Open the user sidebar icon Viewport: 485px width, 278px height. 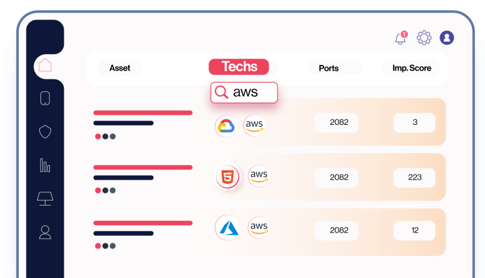point(45,232)
